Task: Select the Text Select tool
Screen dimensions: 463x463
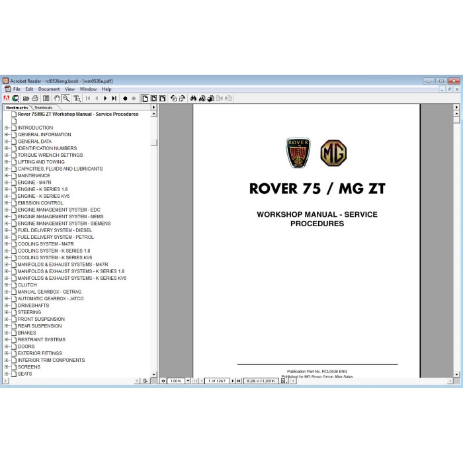Action: (77, 99)
